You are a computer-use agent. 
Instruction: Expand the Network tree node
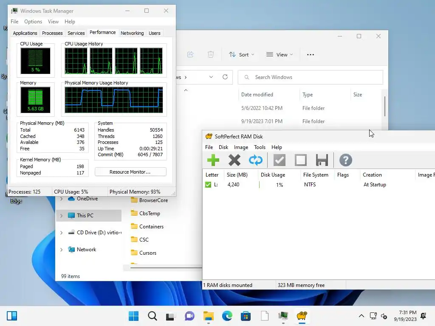tap(62, 250)
